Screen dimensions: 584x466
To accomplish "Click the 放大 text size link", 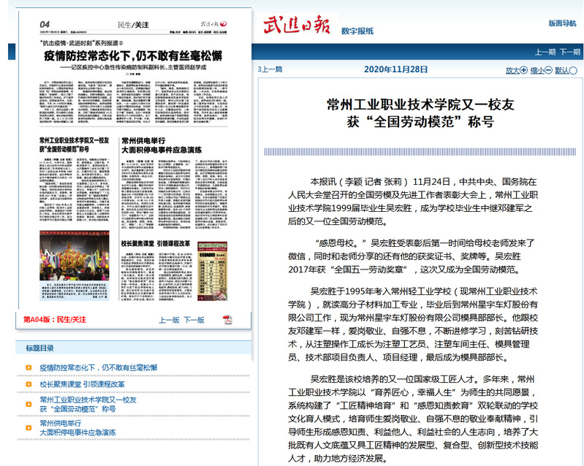I will click(x=512, y=70).
